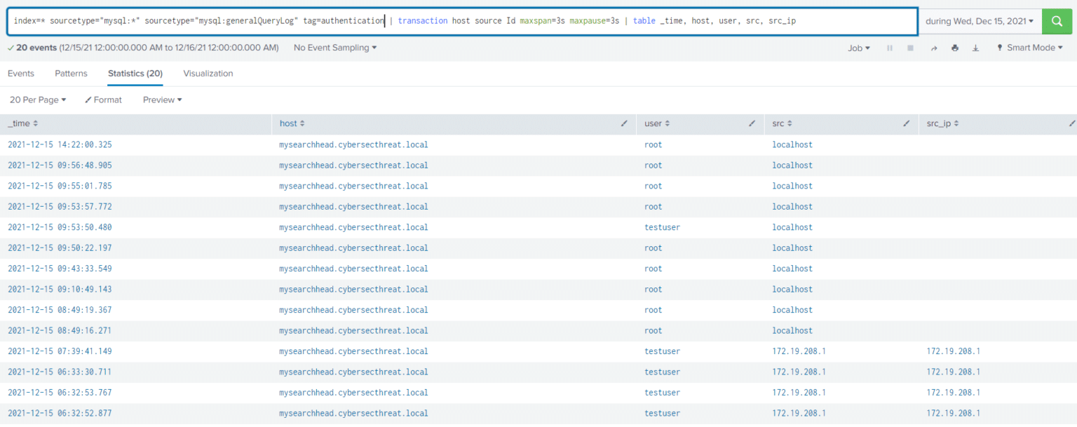Click the 2021-12-15 06:32:52.877 timestamp

click(x=60, y=414)
